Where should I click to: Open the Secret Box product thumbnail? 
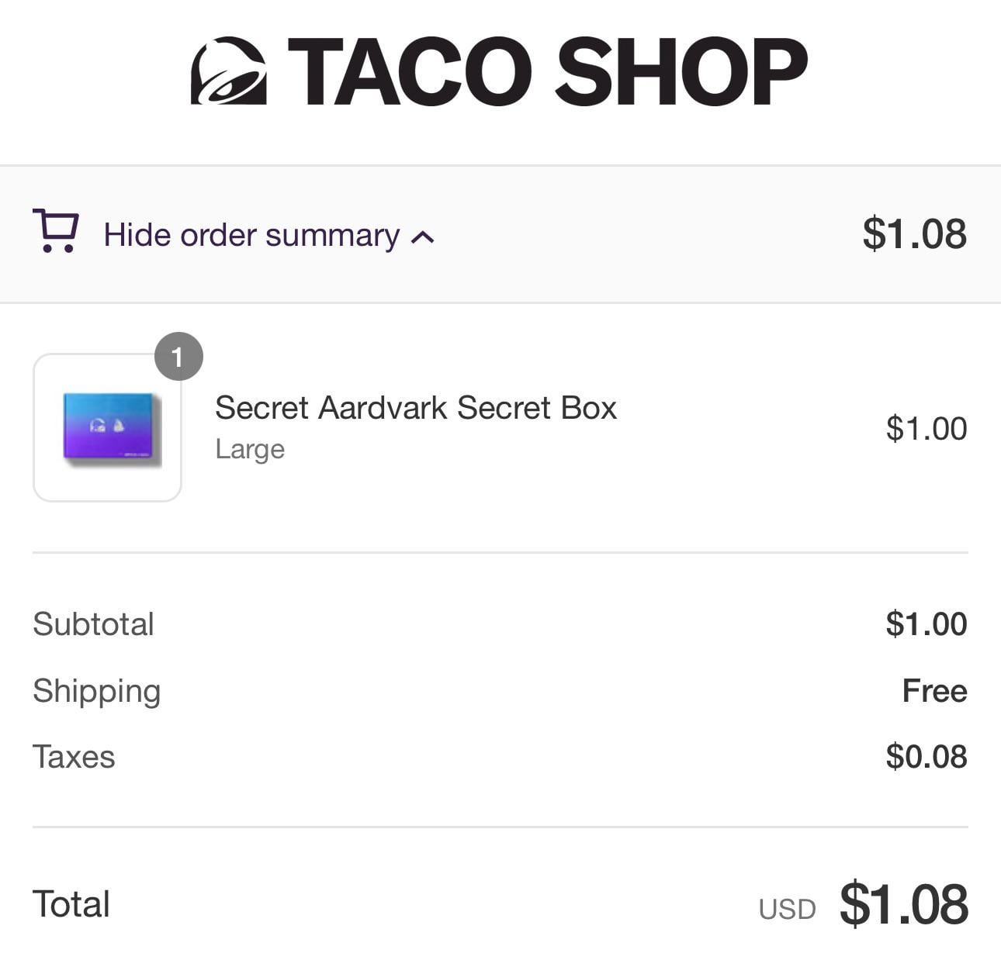(108, 428)
